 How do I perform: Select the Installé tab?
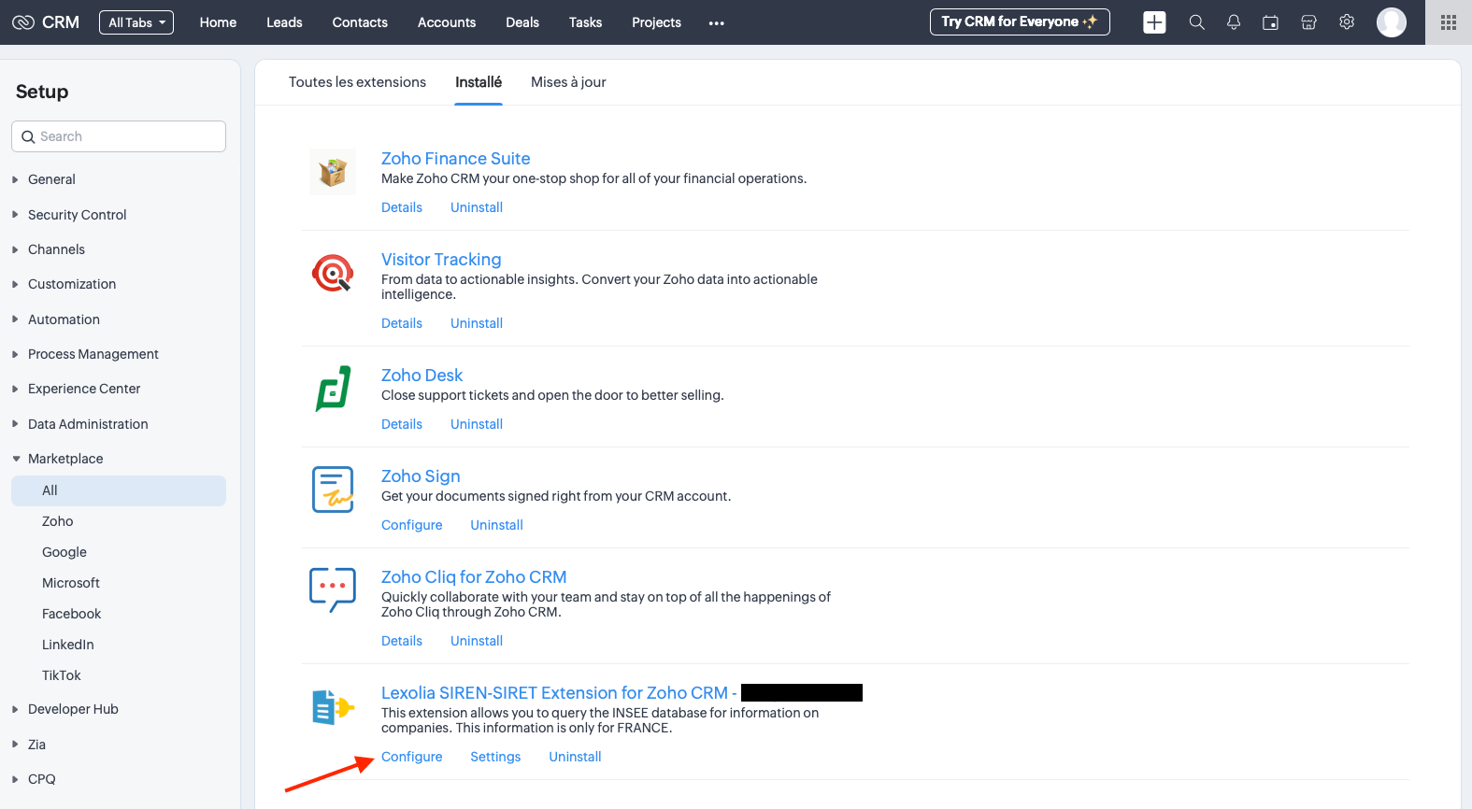coord(479,82)
